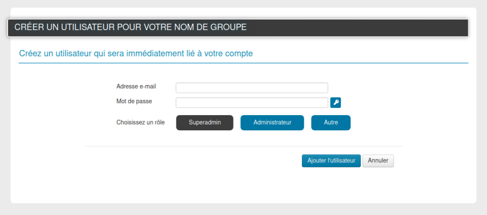Click the blue divider under the subtitle
This screenshot has height=215, width=487.
tap(243, 63)
